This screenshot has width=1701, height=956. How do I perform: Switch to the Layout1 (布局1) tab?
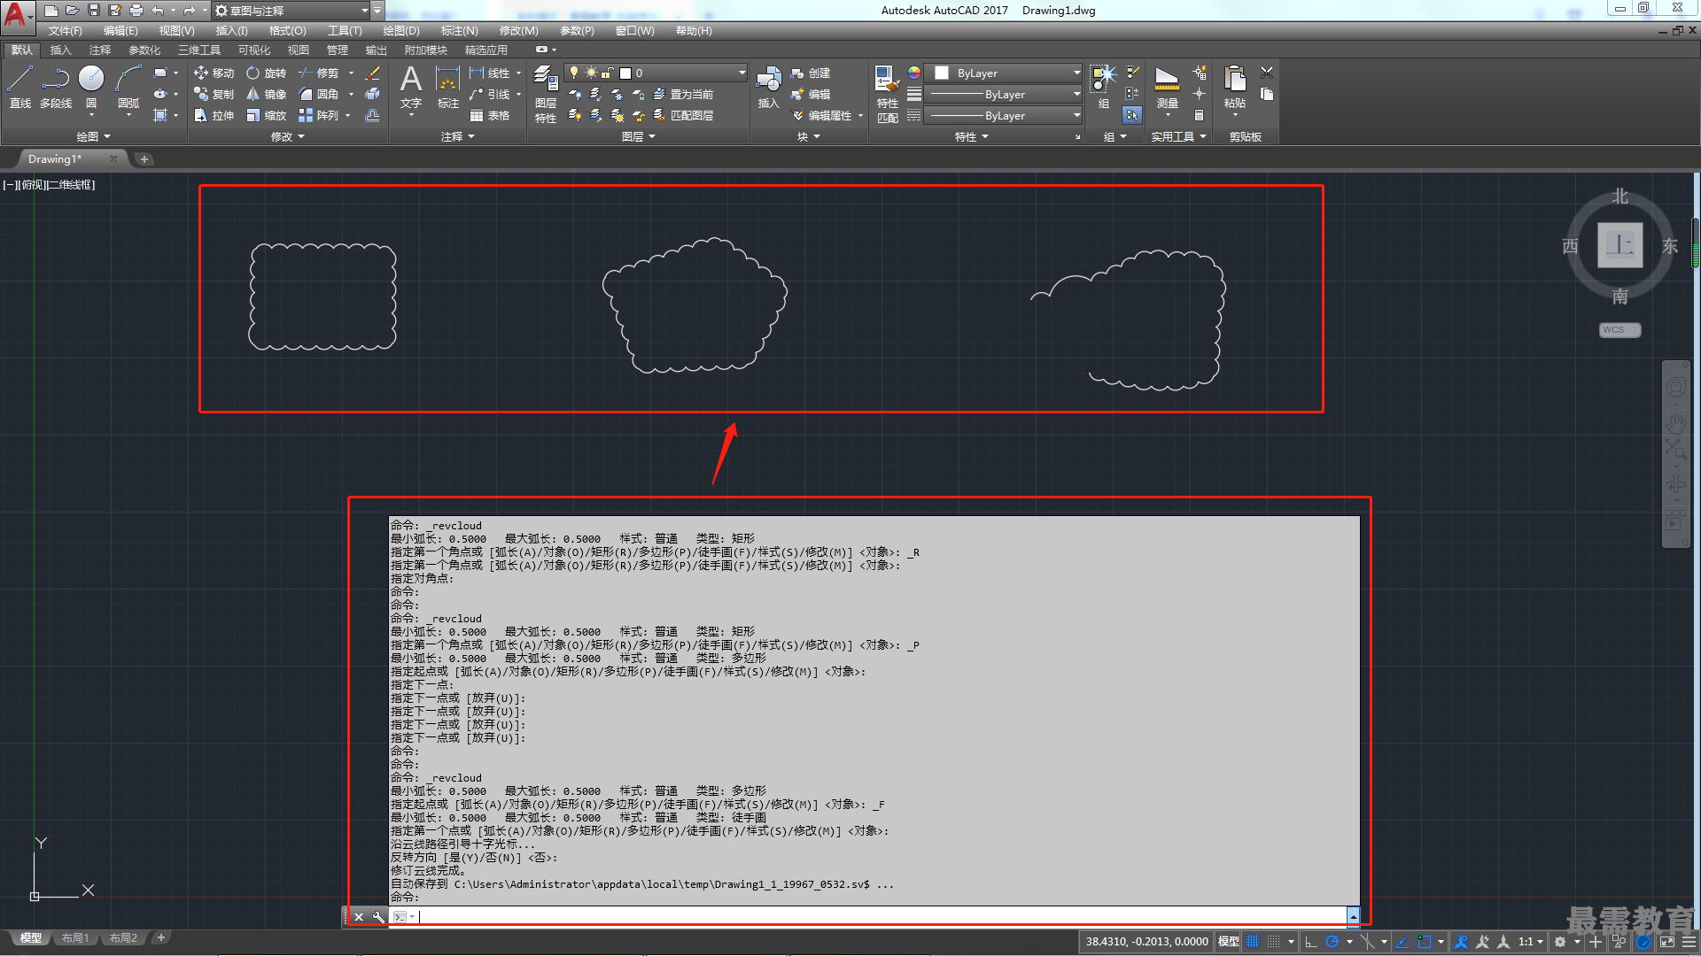pyautogui.click(x=75, y=938)
